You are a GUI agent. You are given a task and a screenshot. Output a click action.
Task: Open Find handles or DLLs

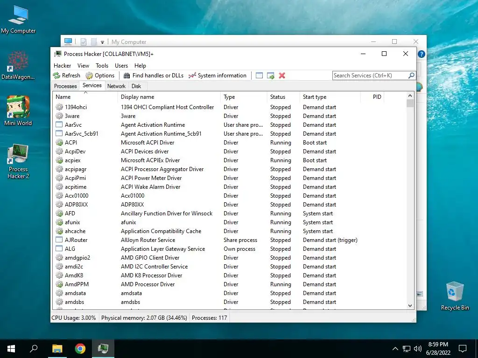coord(153,76)
